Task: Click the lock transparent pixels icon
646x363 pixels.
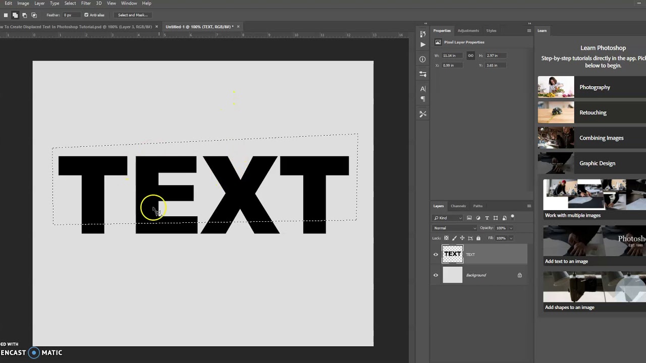Action: [x=446, y=238]
